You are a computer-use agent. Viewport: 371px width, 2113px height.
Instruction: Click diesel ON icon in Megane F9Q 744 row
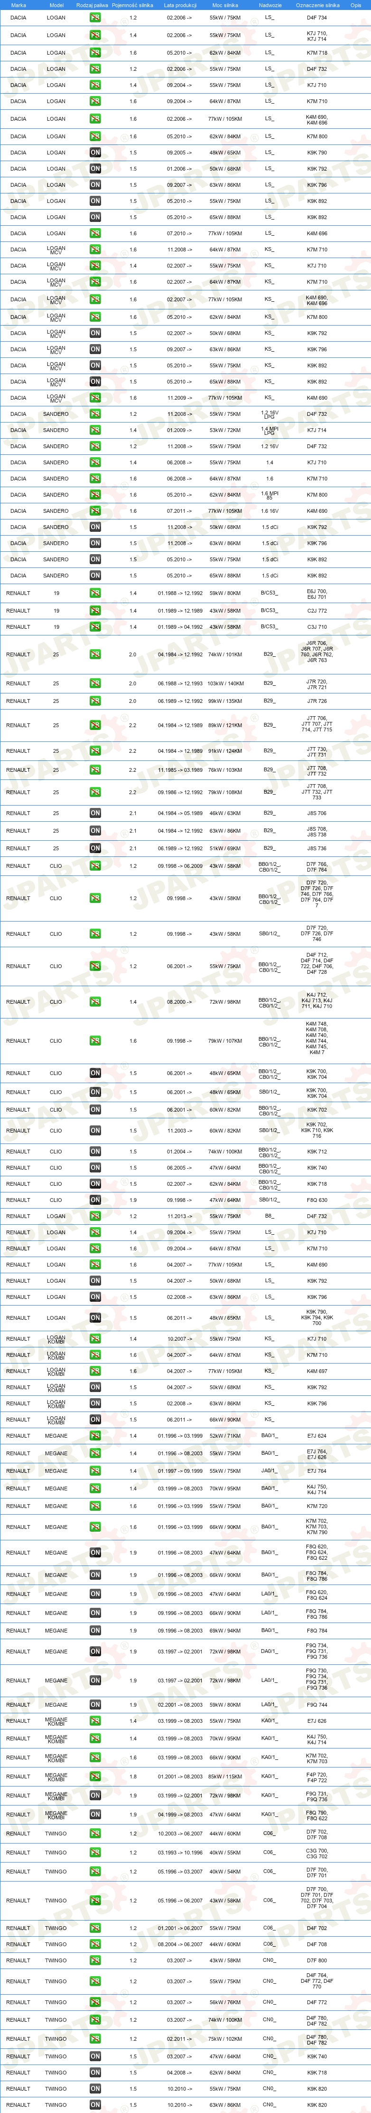95,1704
